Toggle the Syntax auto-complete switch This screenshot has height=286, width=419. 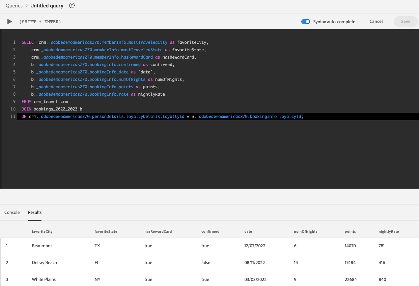[x=306, y=22]
